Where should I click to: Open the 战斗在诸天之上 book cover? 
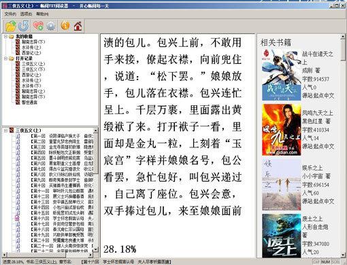(x=282, y=75)
